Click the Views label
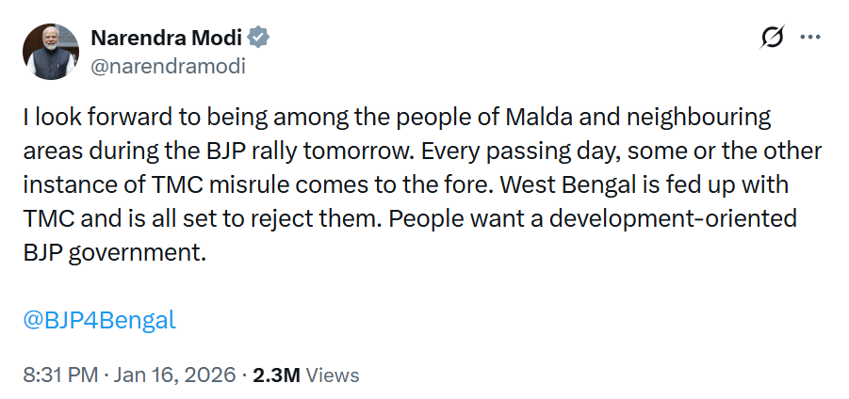This screenshot has width=849, height=399. 333,375
